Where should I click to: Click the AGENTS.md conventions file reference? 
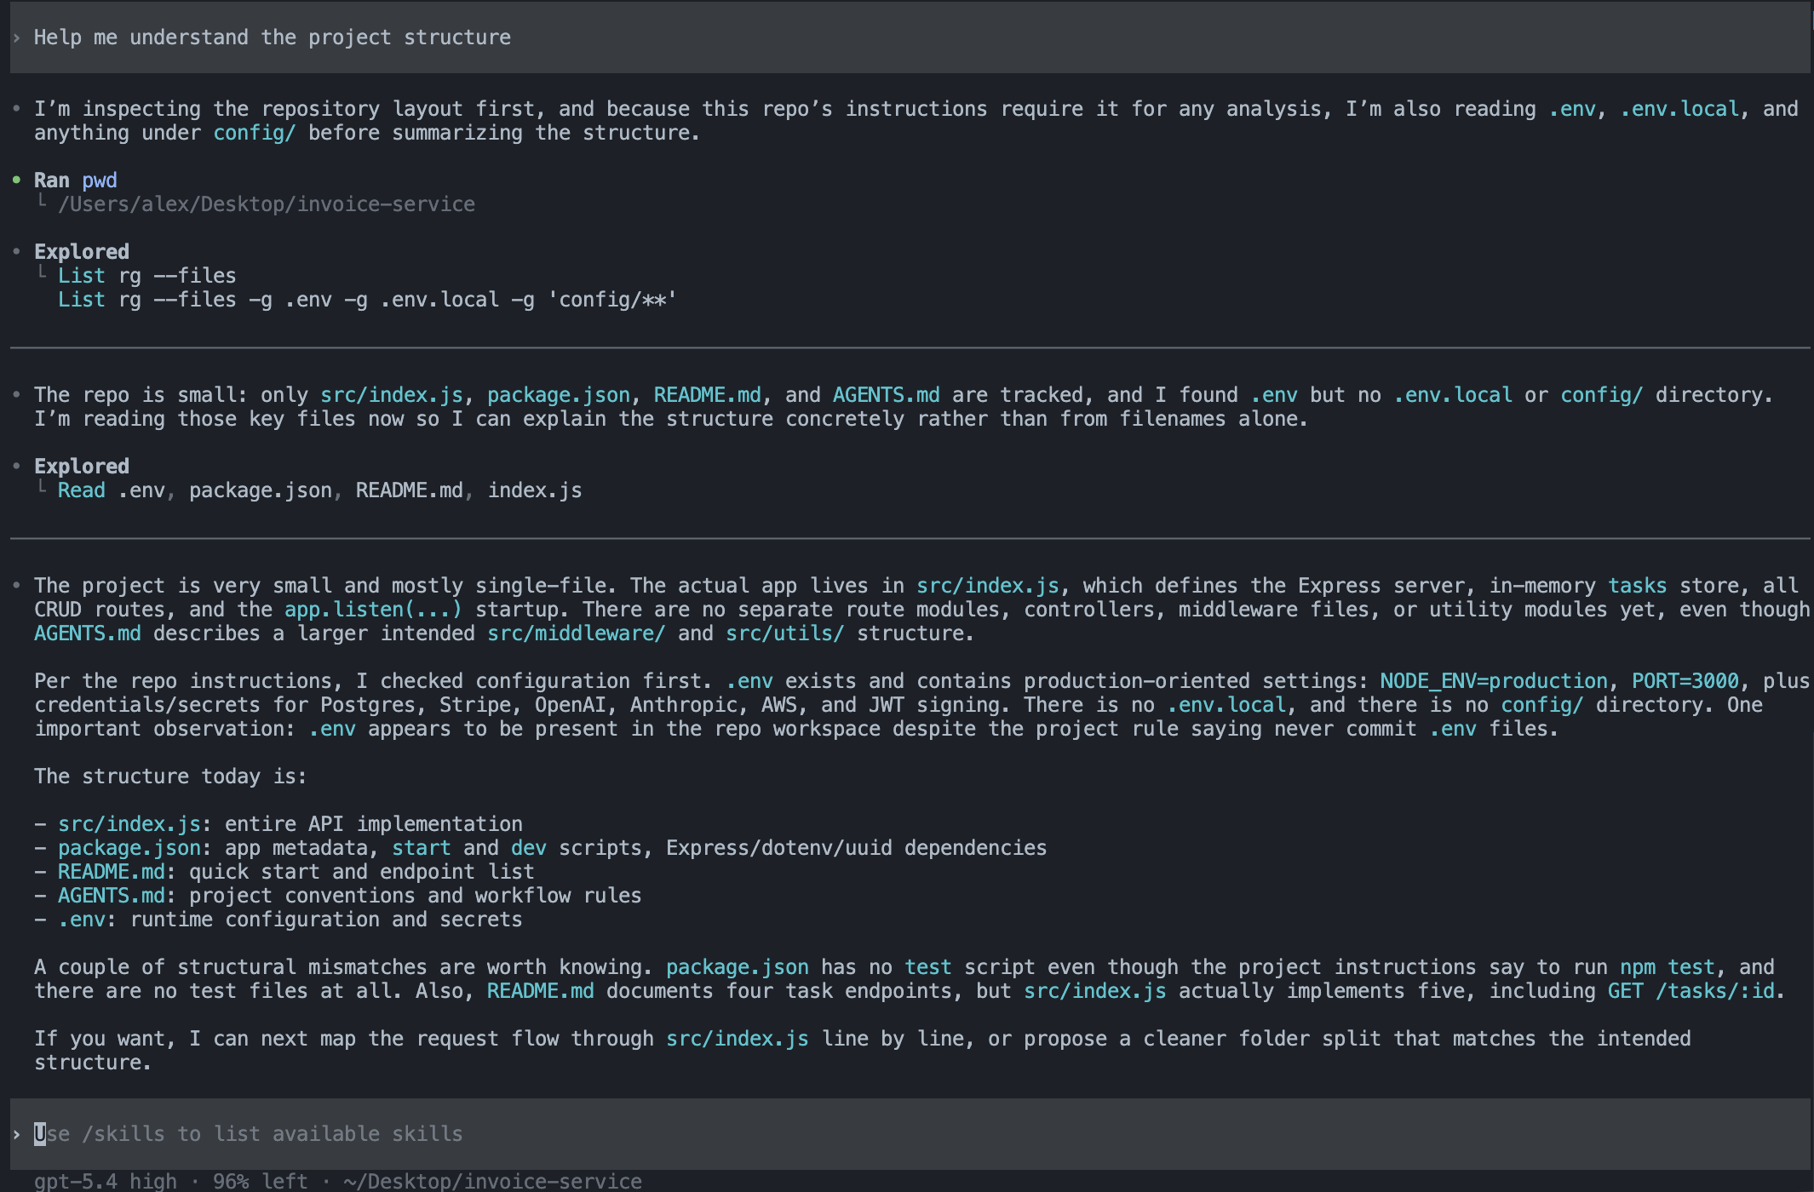pyautogui.click(x=111, y=895)
